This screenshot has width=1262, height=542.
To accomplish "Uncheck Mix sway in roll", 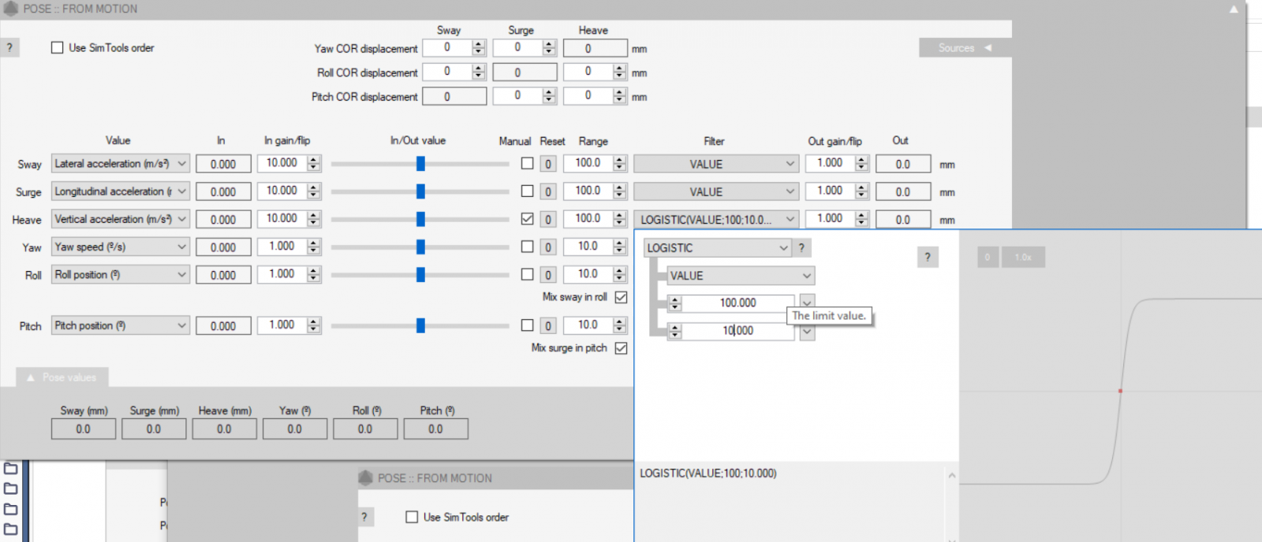I will click(x=622, y=297).
